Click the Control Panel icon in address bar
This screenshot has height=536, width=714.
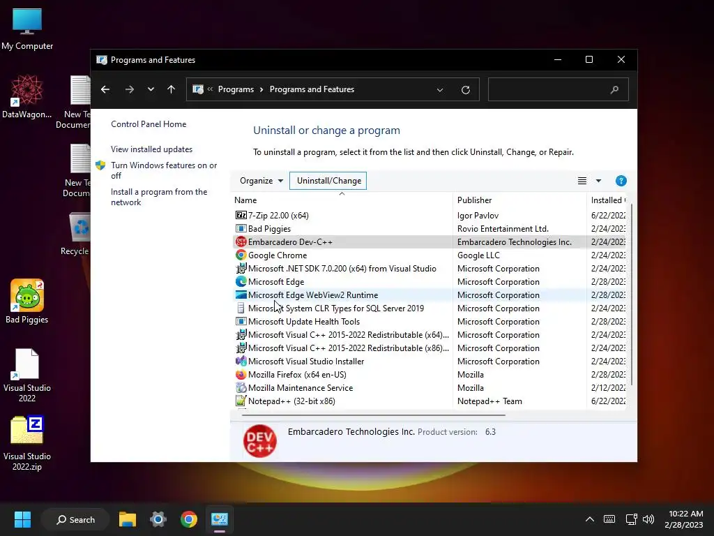[x=198, y=89]
